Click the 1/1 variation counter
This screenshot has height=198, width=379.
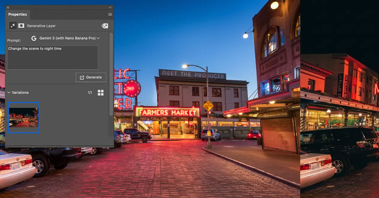point(90,93)
